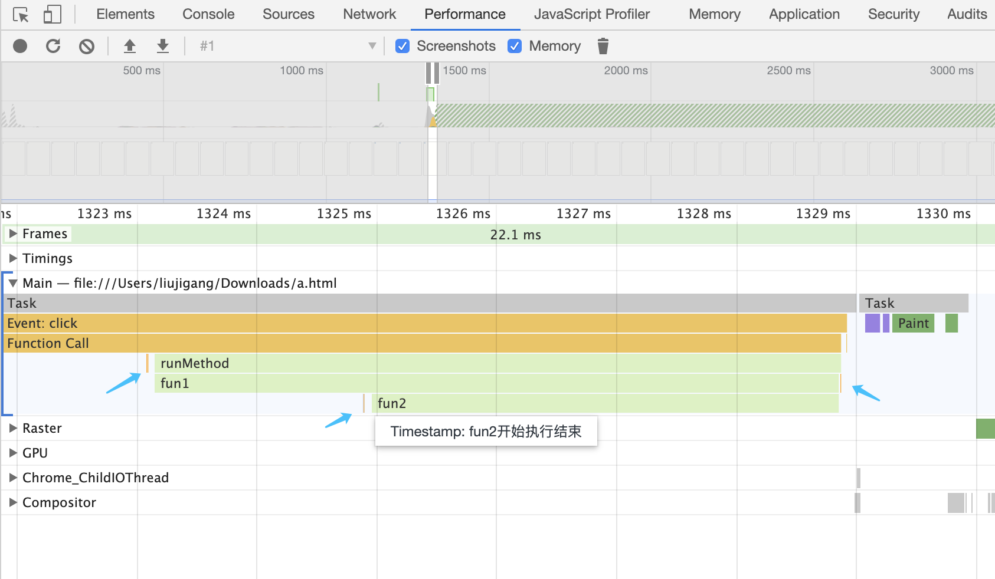Expand the Timings track

13,258
